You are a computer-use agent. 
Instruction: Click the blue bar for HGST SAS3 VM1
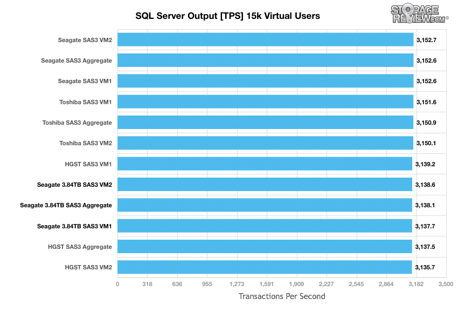[265, 164]
